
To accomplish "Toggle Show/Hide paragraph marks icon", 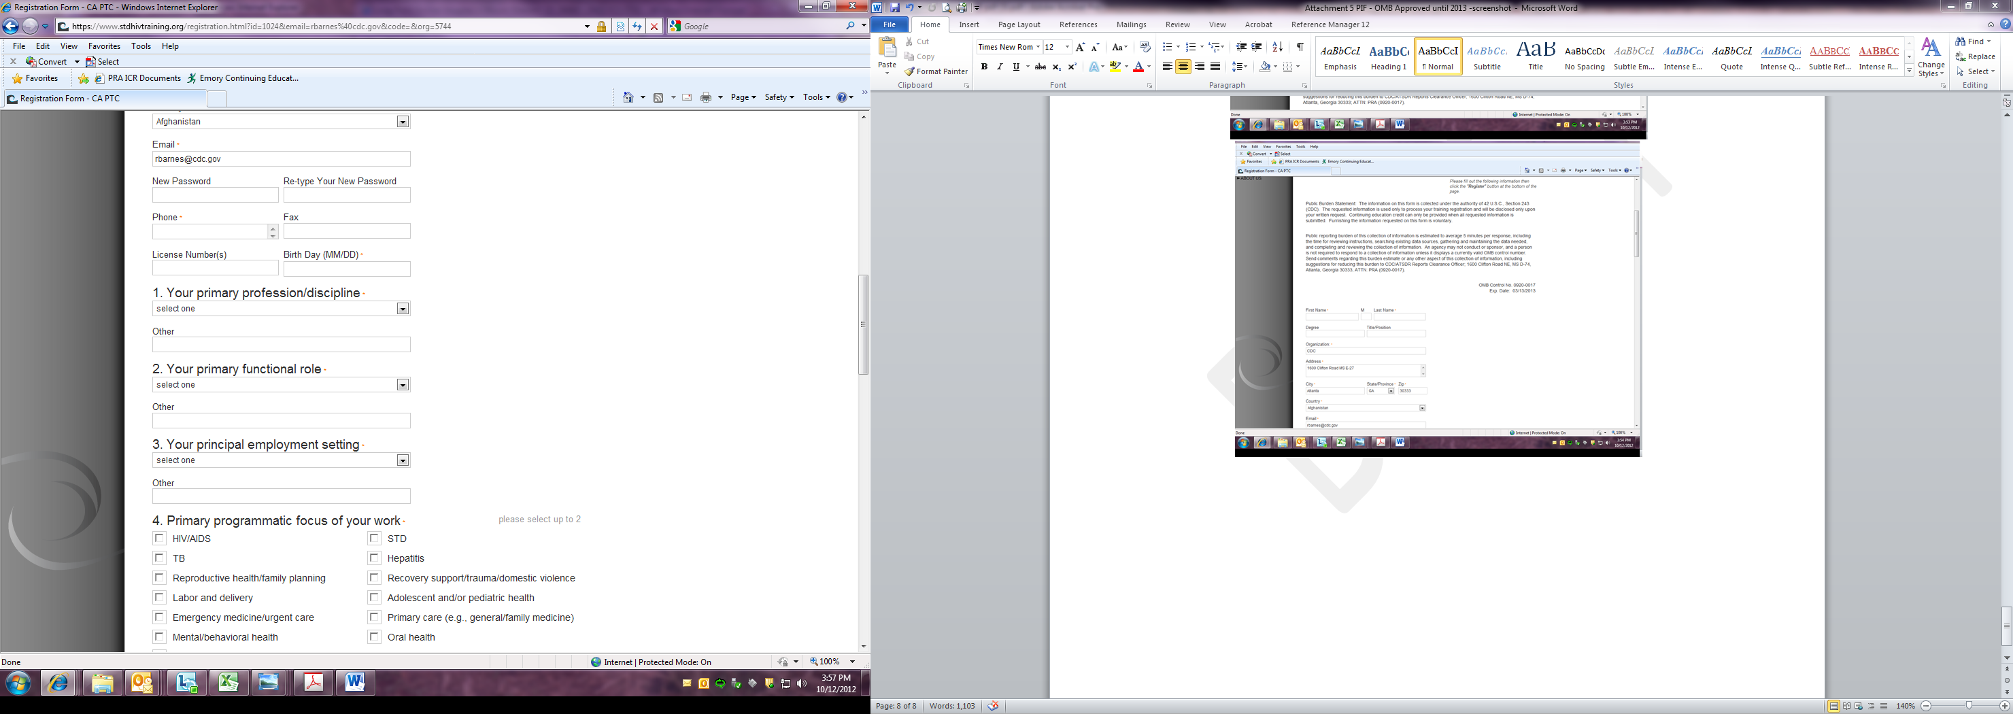I will click(1300, 47).
